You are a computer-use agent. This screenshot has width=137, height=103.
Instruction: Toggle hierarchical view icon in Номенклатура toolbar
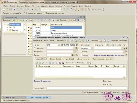point(31,20)
